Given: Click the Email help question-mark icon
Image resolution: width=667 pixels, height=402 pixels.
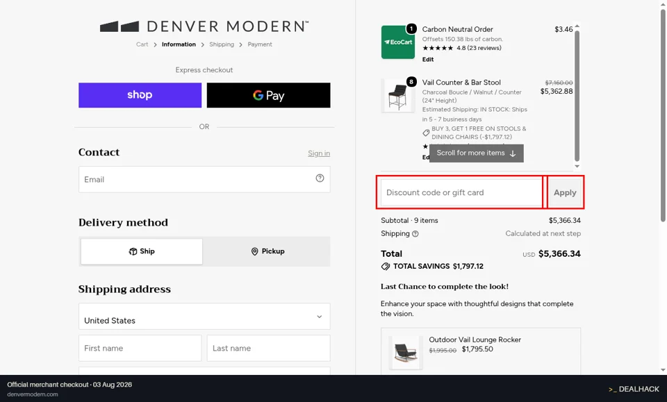Looking at the screenshot, I should click(320, 178).
